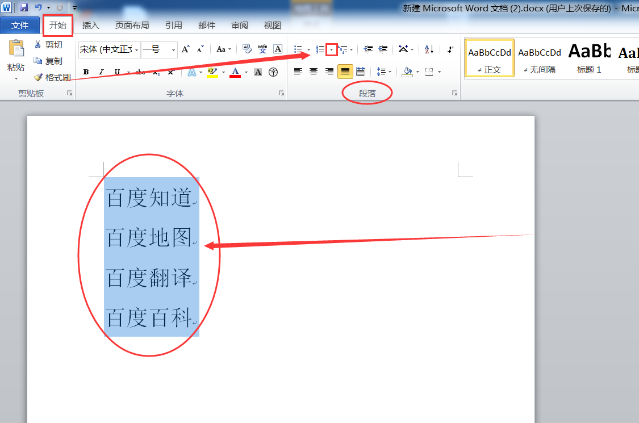The image size is (639, 423).
Task: Switch to the 邮件 (Mailings) tab
Action: 207,25
